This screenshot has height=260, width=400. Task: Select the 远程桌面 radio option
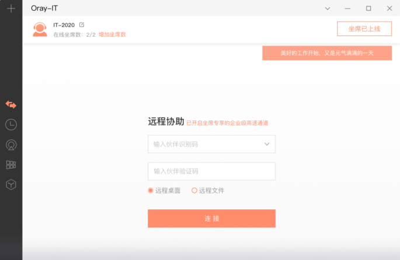tap(151, 191)
